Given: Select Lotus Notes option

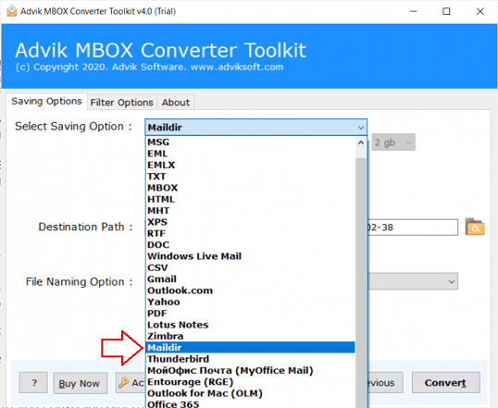Looking at the screenshot, I should click(250, 325).
